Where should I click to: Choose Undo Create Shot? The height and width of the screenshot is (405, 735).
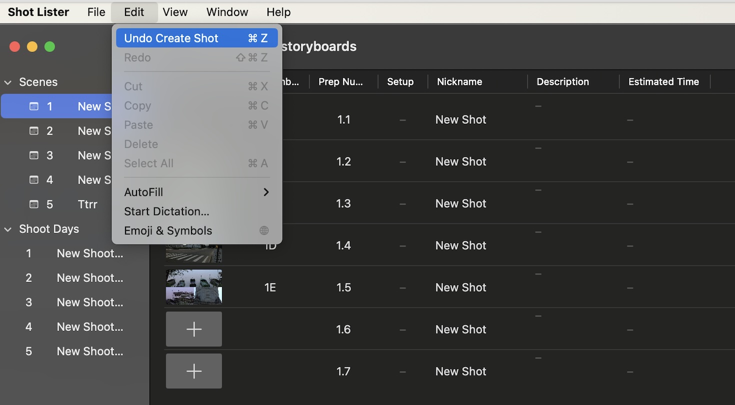pos(197,38)
